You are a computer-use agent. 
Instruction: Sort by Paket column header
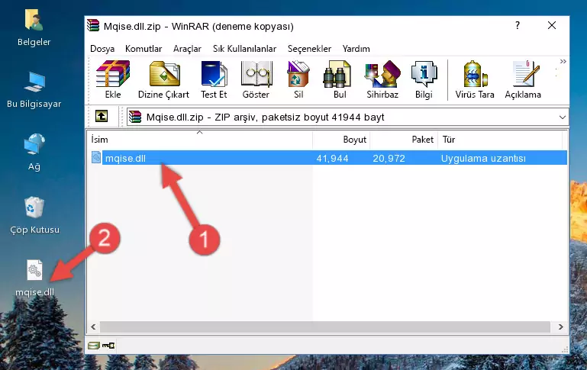(x=404, y=140)
